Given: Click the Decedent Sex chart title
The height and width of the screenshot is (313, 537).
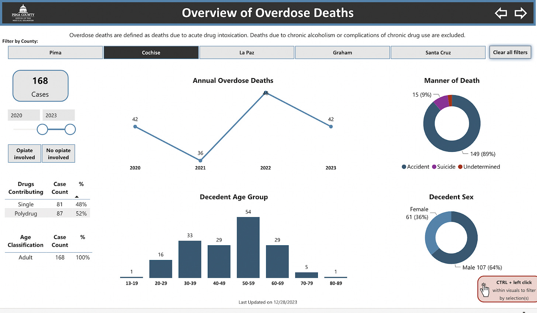Looking at the screenshot, I should [451, 197].
